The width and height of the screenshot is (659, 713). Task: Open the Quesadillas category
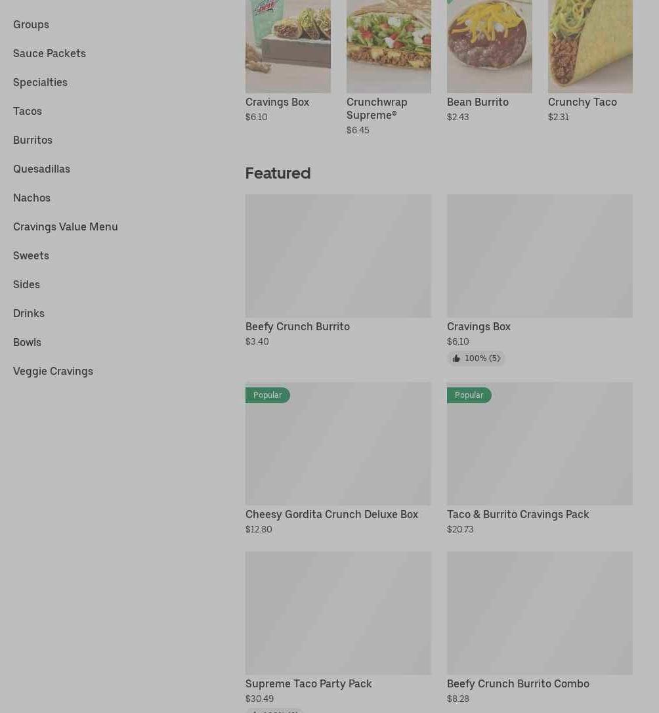coord(41,169)
